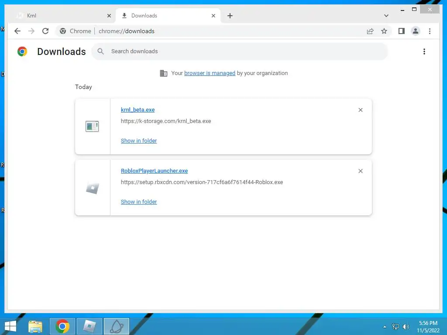The image size is (447, 335).
Task: Expand the tab search chevron
Action: [386, 16]
